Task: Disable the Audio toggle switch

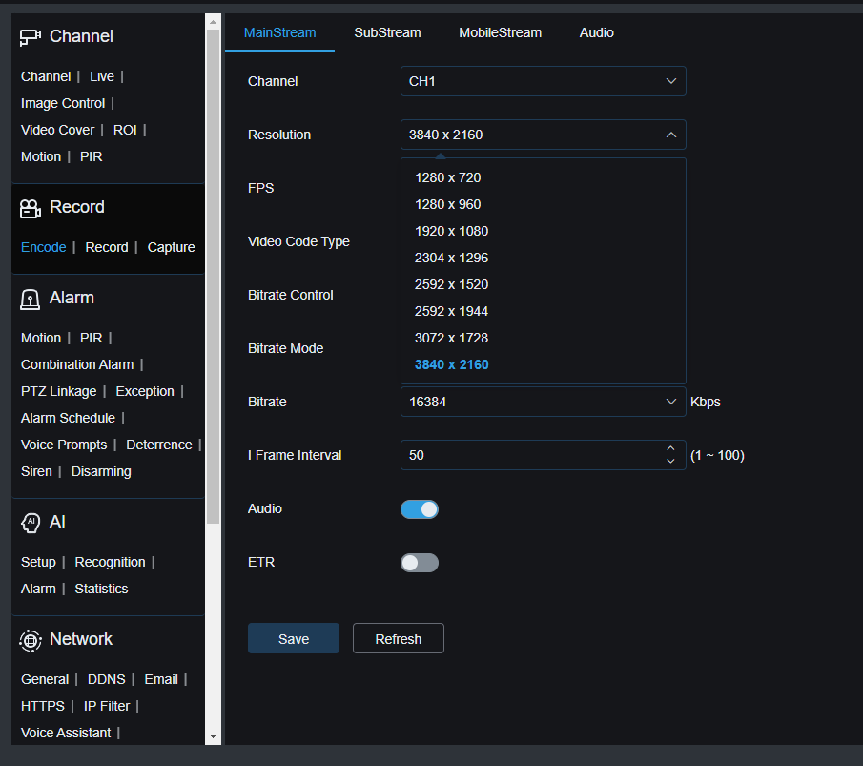Action: [x=420, y=509]
